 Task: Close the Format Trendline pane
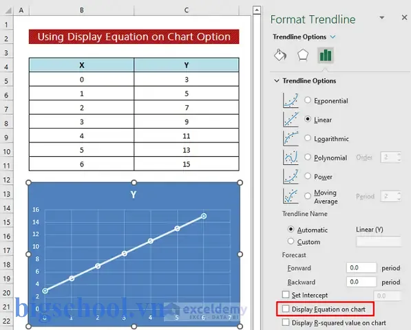pyautogui.click(x=404, y=18)
